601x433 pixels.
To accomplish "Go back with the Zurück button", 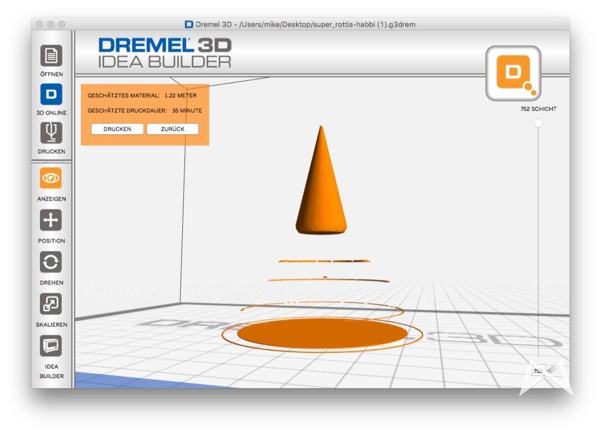I will 172,129.
